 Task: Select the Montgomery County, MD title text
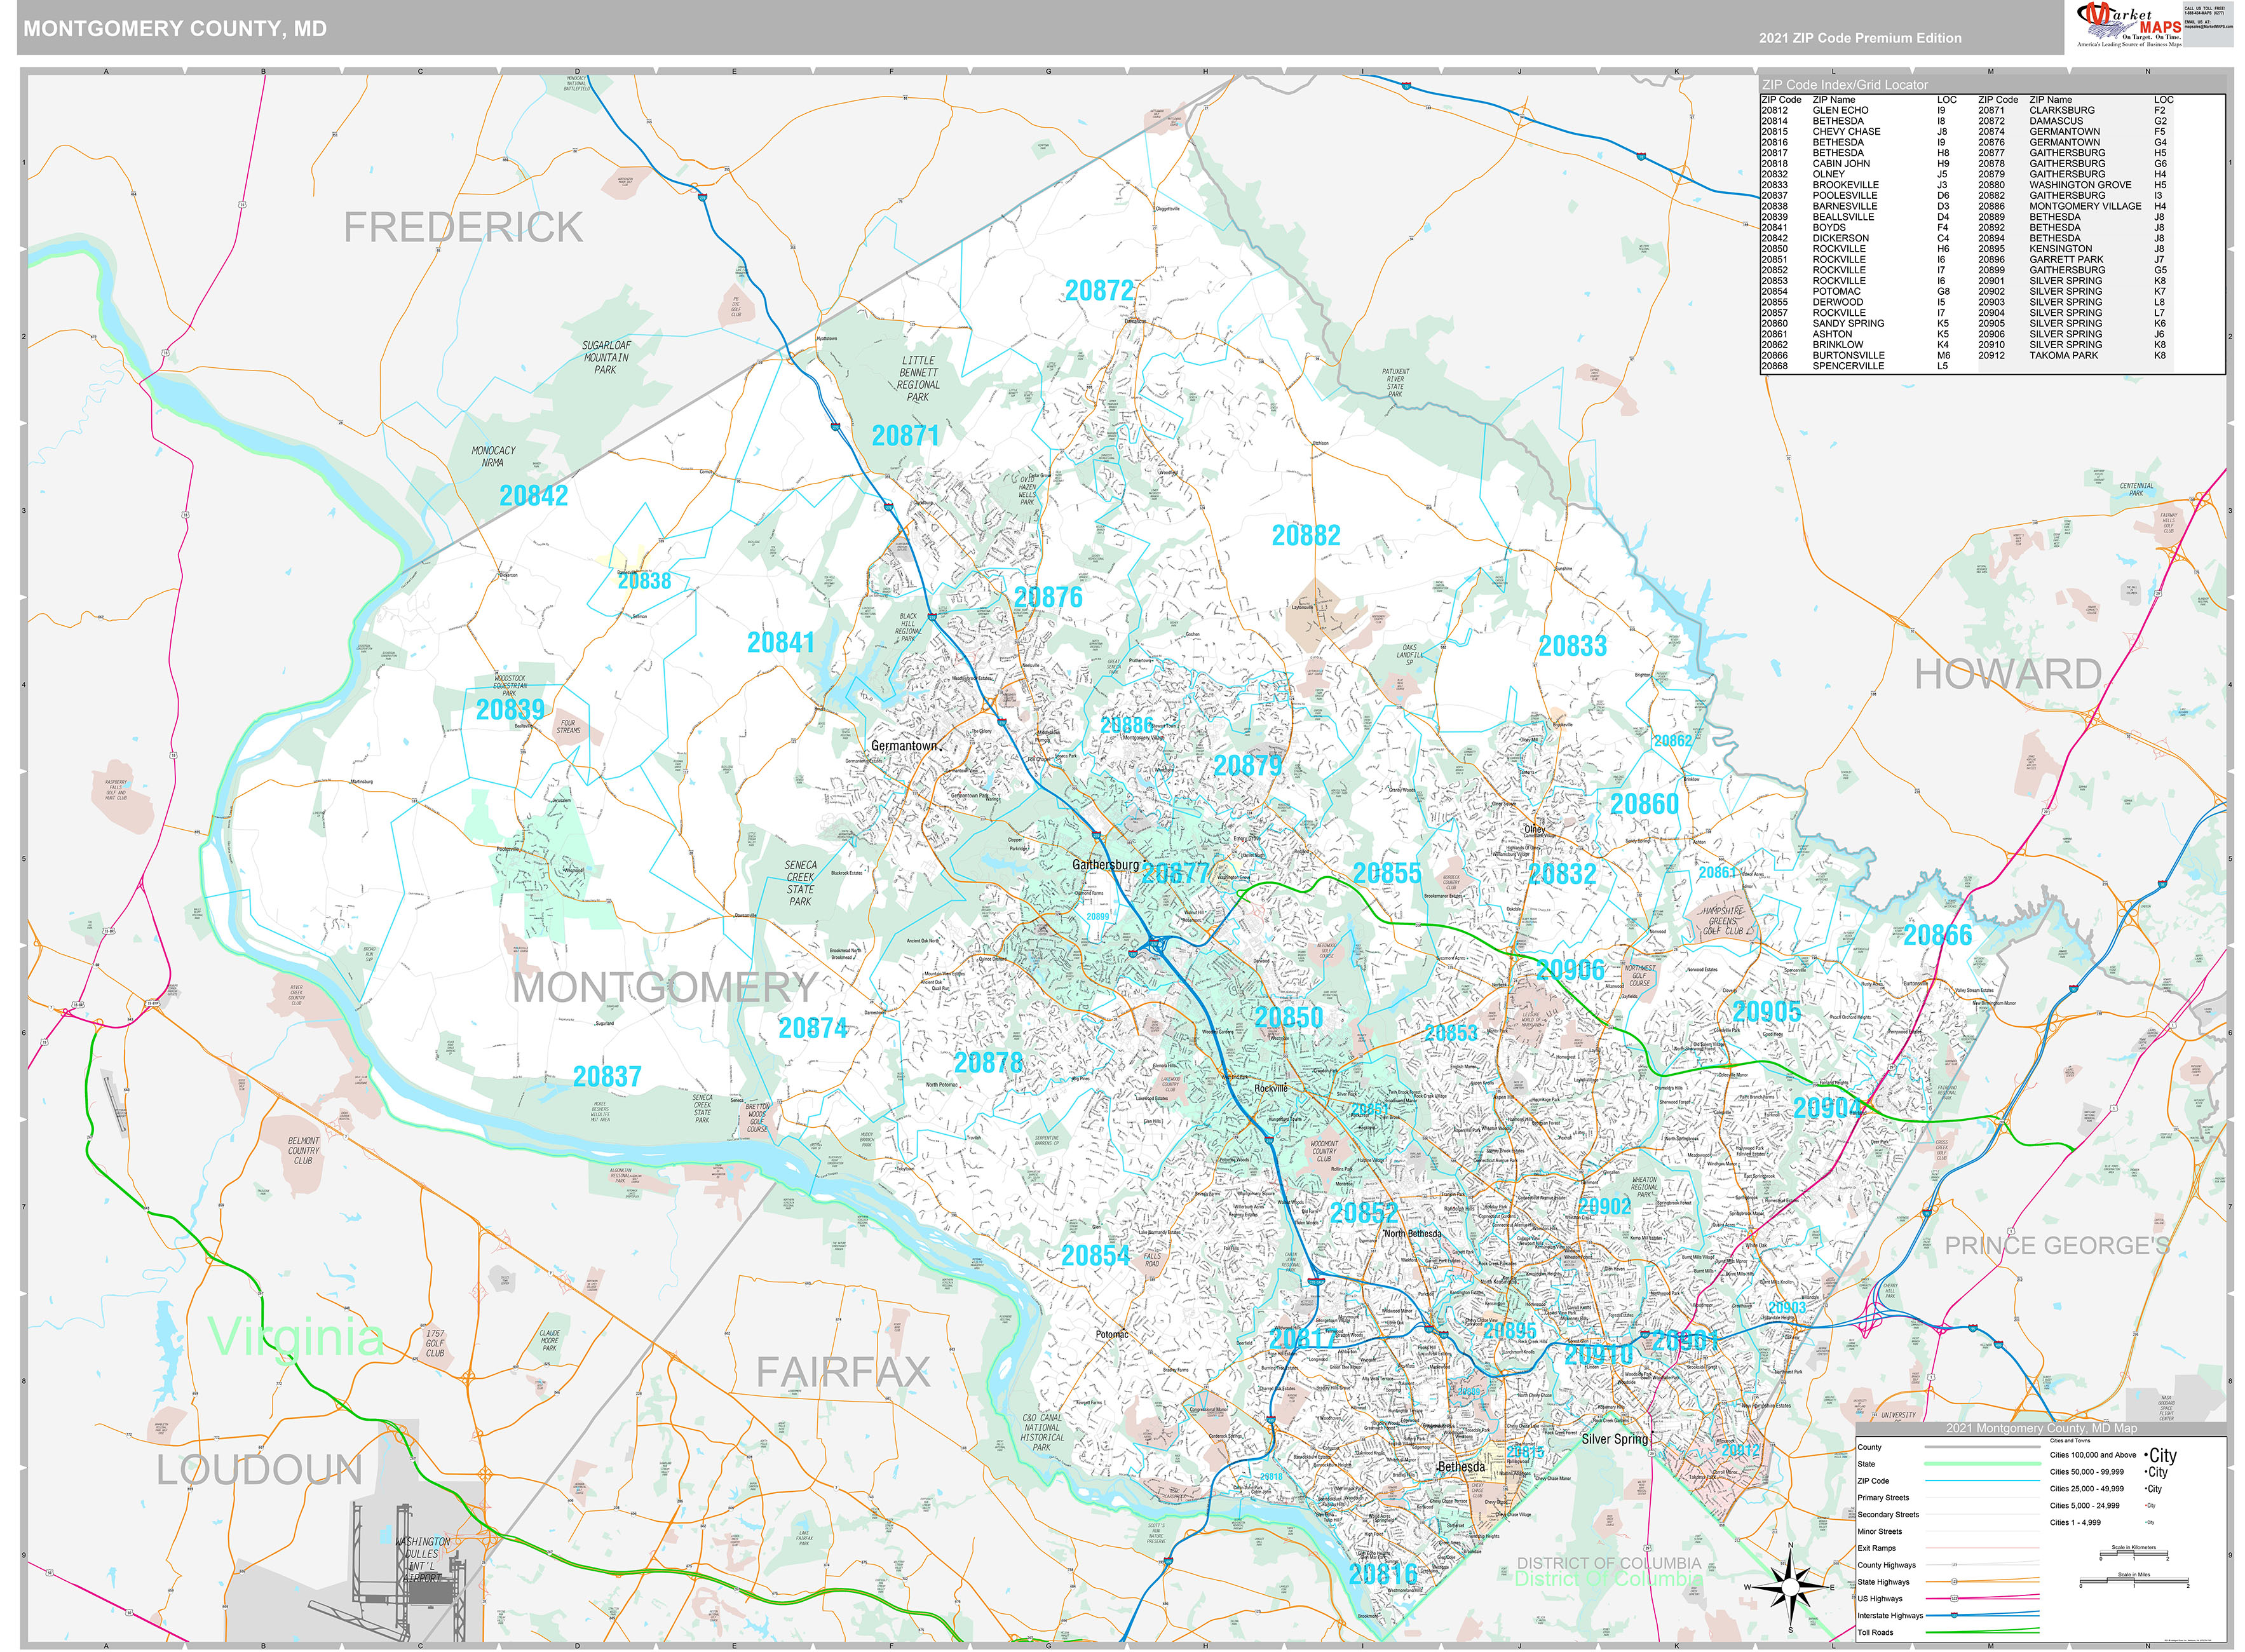coord(175,29)
